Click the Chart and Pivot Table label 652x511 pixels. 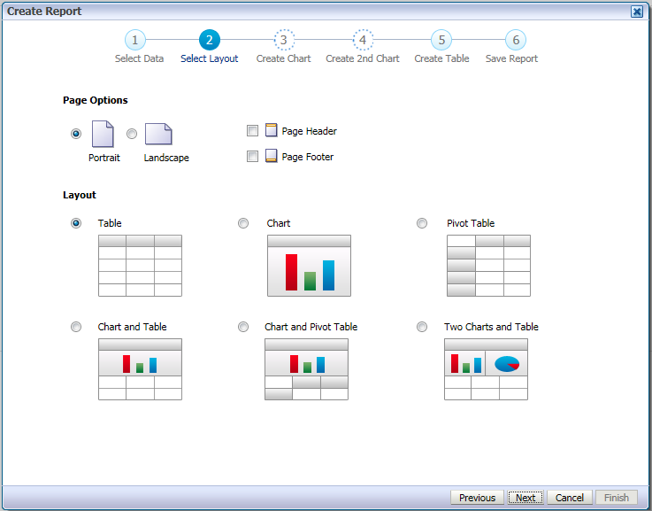[x=311, y=327]
